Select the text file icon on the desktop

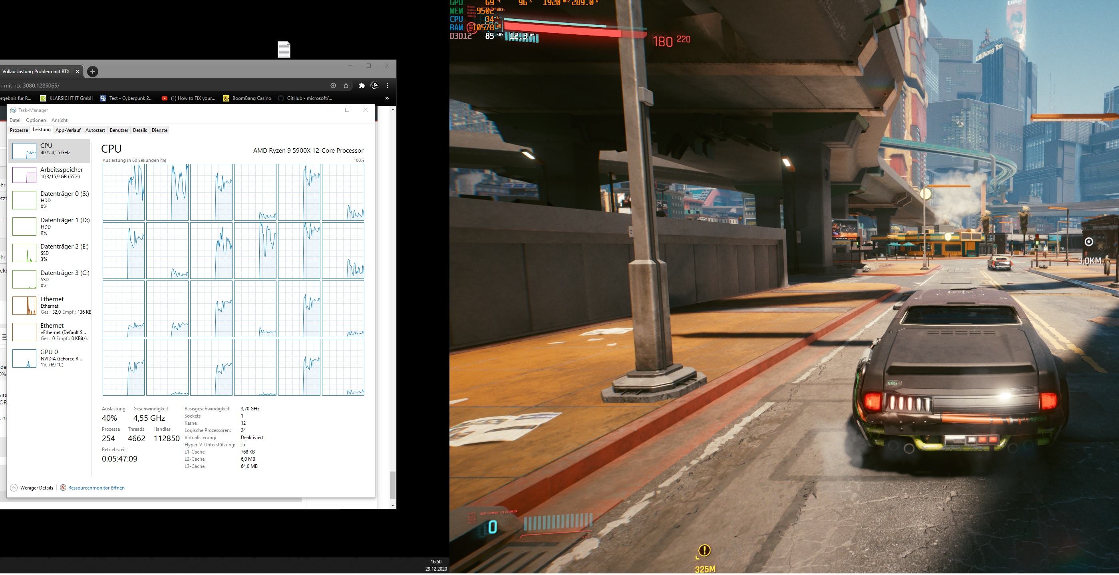pos(284,49)
